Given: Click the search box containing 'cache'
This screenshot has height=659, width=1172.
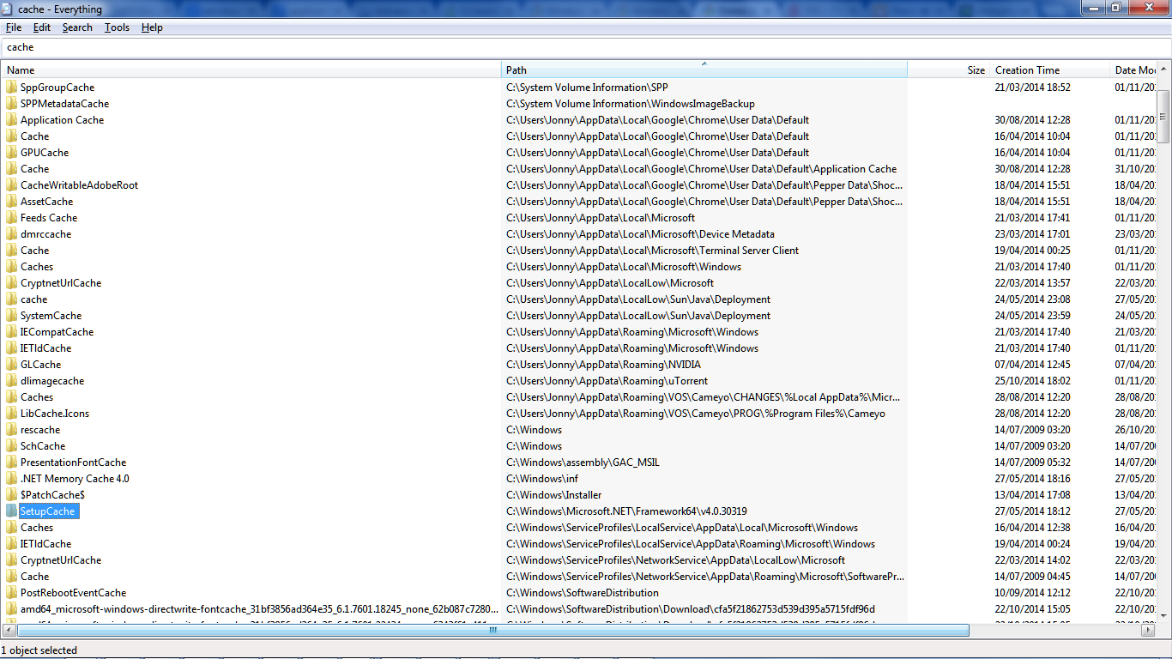Looking at the screenshot, I should click(586, 47).
